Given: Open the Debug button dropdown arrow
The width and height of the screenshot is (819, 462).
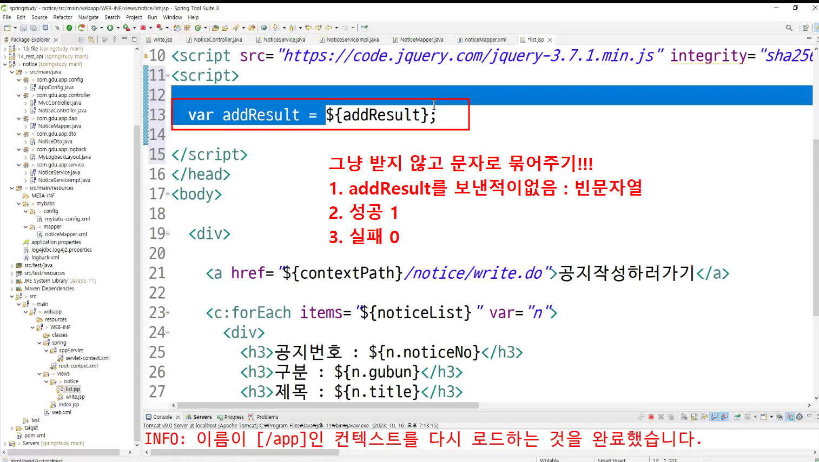Looking at the screenshot, I should tap(102, 28).
